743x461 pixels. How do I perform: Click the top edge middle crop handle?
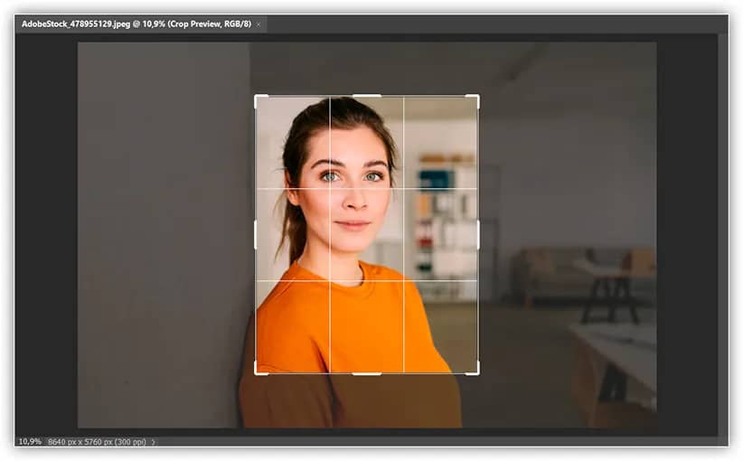click(x=366, y=96)
